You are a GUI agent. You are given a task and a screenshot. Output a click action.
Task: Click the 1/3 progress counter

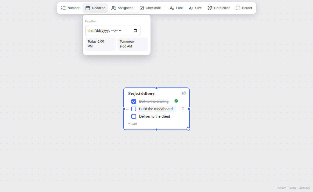[183, 93]
